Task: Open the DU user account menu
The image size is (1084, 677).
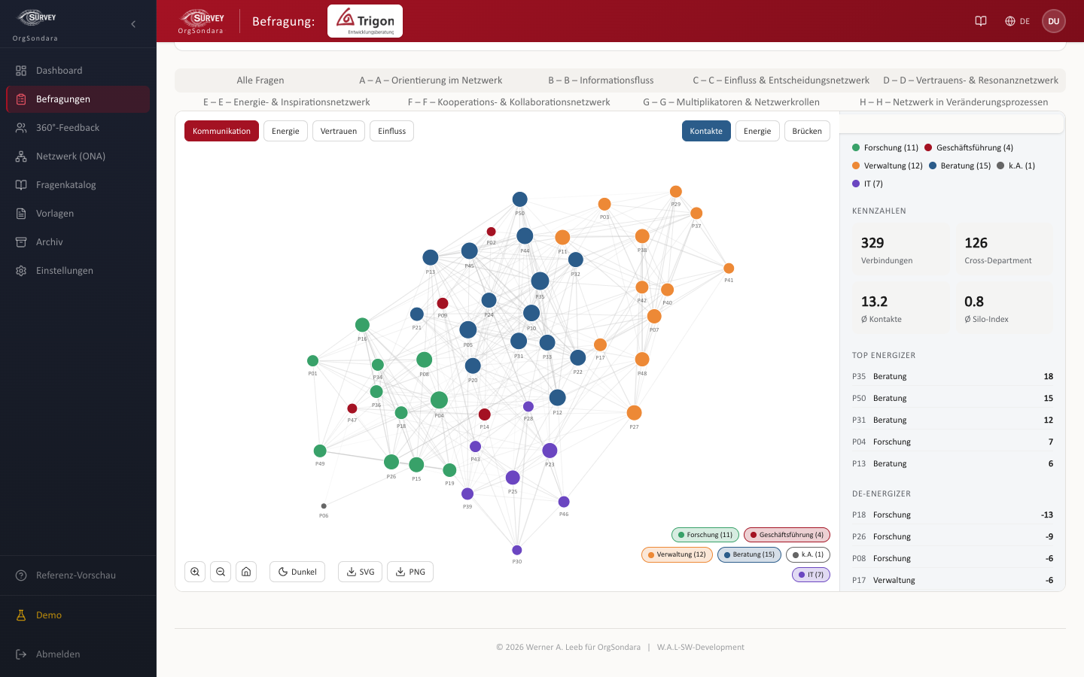Action: [x=1054, y=21]
